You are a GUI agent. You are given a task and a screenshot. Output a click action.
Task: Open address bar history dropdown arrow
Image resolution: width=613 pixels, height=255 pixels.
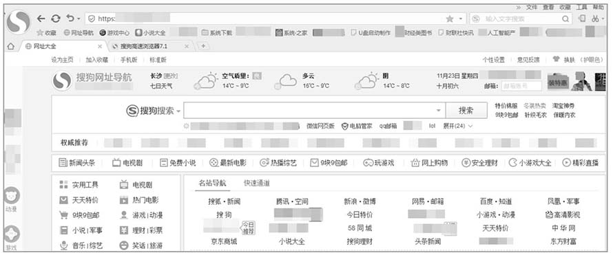pyautogui.click(x=461, y=19)
